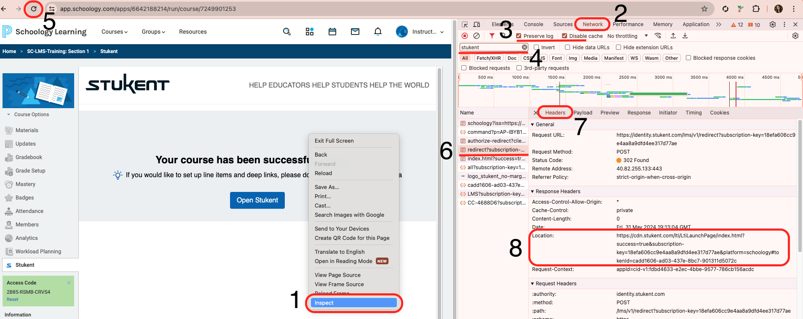Open the Courses dropdown menu

(114, 32)
